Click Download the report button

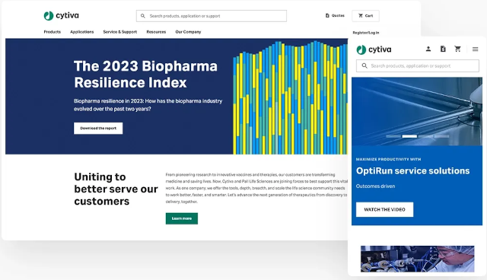[98, 128]
